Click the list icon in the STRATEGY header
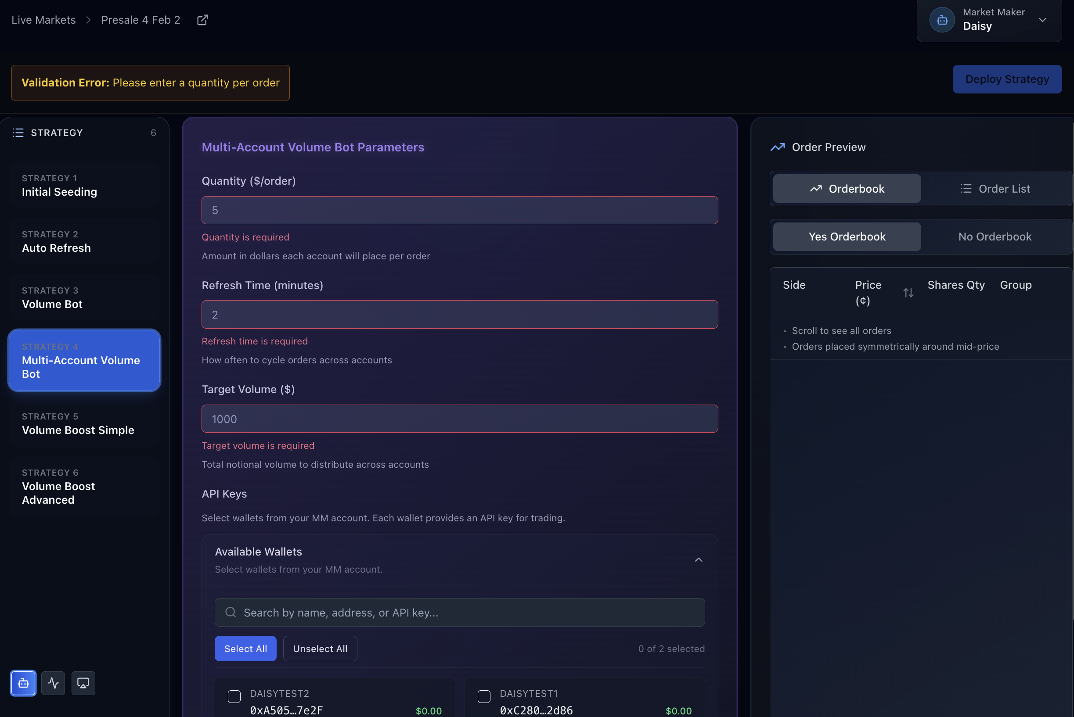 (18, 133)
